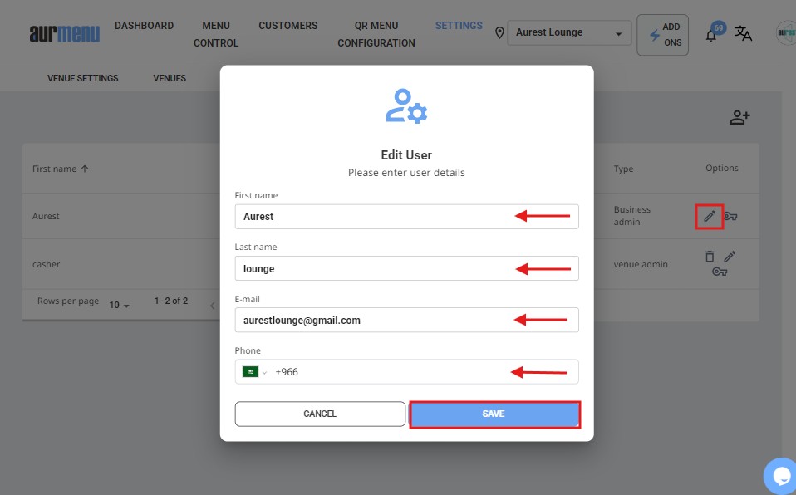Expand the rows per page dropdown
Screen dimensions: 796x495
pyautogui.click(x=120, y=305)
